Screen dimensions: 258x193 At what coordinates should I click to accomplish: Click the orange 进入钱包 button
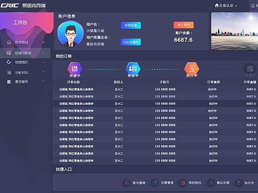pos(184,25)
